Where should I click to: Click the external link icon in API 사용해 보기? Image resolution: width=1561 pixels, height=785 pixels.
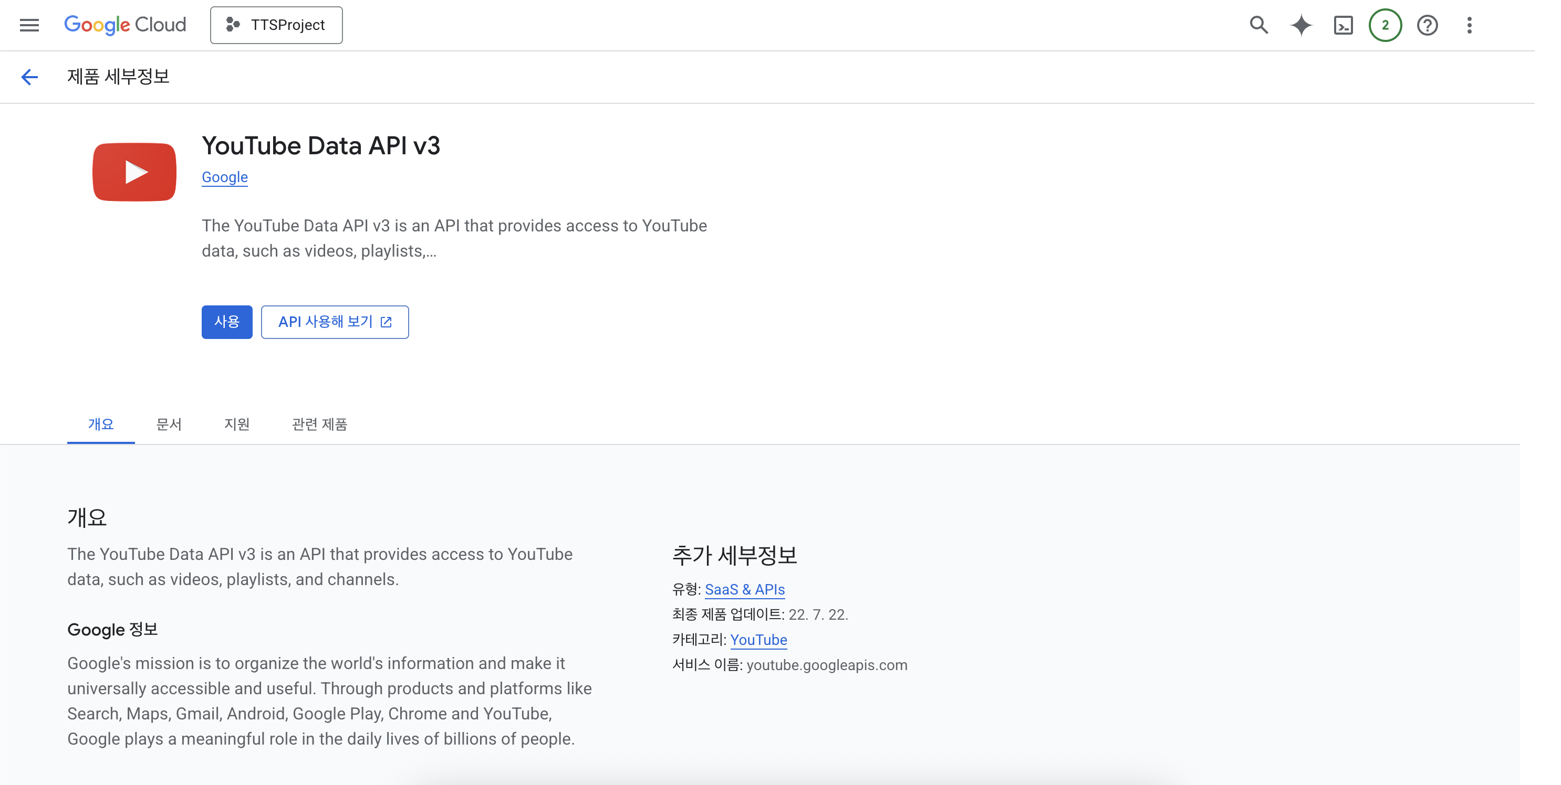click(386, 322)
